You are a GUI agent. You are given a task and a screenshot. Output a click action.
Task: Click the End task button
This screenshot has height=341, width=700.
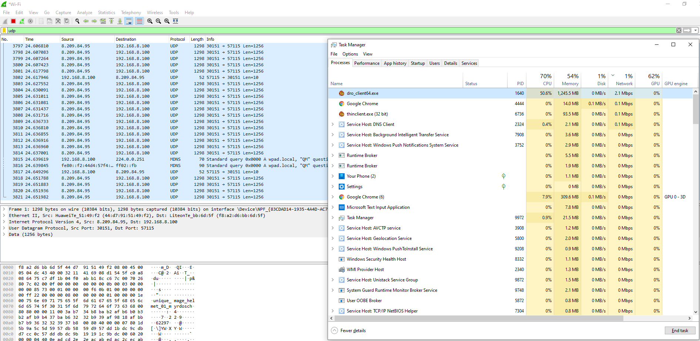680,331
